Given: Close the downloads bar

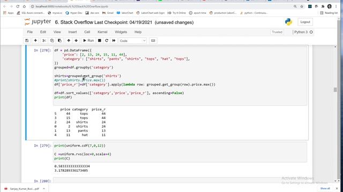Looking at the screenshot, I should point(337,188).
